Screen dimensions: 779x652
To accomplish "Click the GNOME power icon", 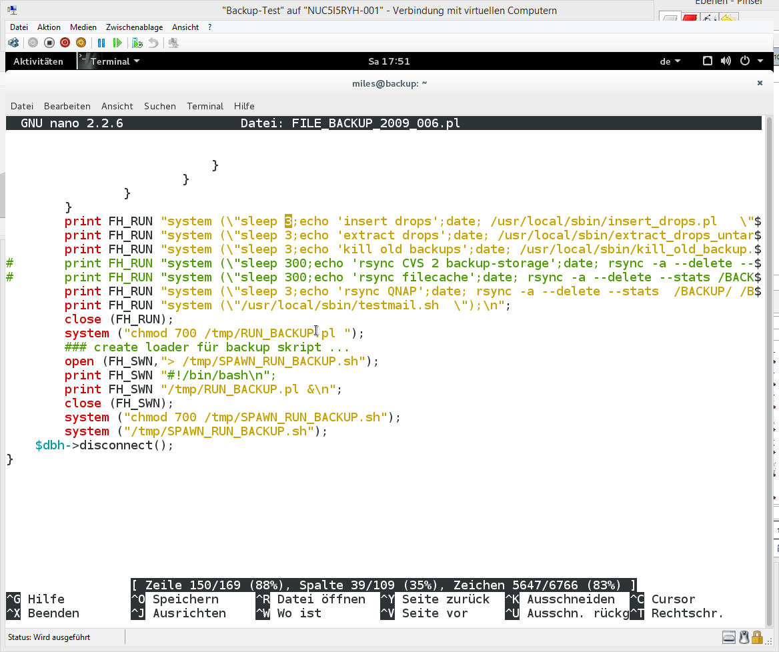I will coord(745,61).
